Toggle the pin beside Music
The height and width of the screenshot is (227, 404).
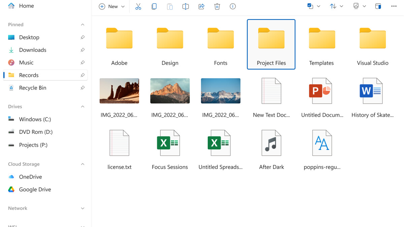(x=82, y=63)
